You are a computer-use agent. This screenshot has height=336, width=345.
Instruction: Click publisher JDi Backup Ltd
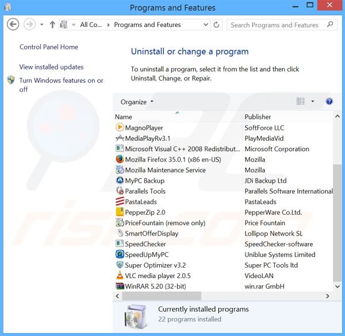[266, 180]
